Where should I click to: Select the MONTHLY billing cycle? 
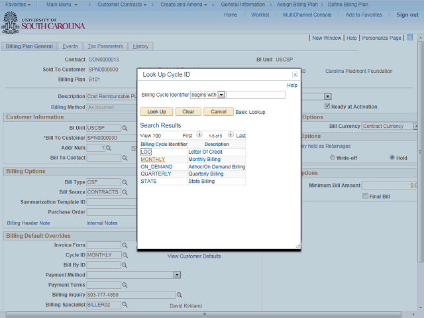tap(153, 159)
